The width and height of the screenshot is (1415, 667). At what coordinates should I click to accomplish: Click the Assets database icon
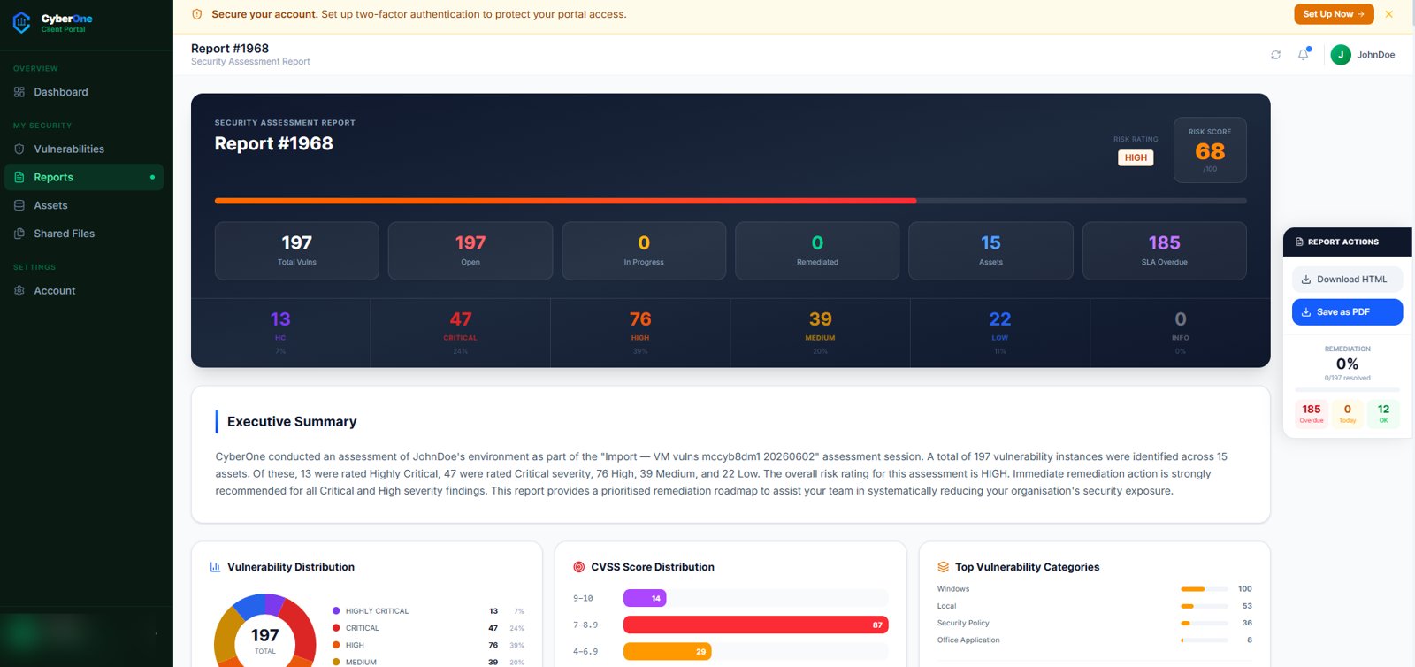pyautogui.click(x=19, y=205)
